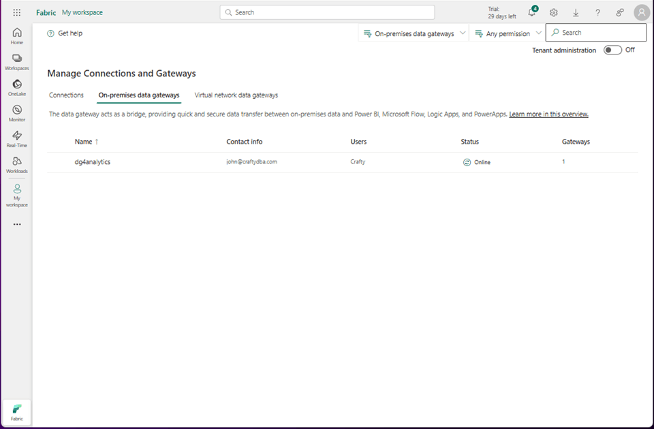
Task: Click the Contact info column header
Action: point(245,142)
